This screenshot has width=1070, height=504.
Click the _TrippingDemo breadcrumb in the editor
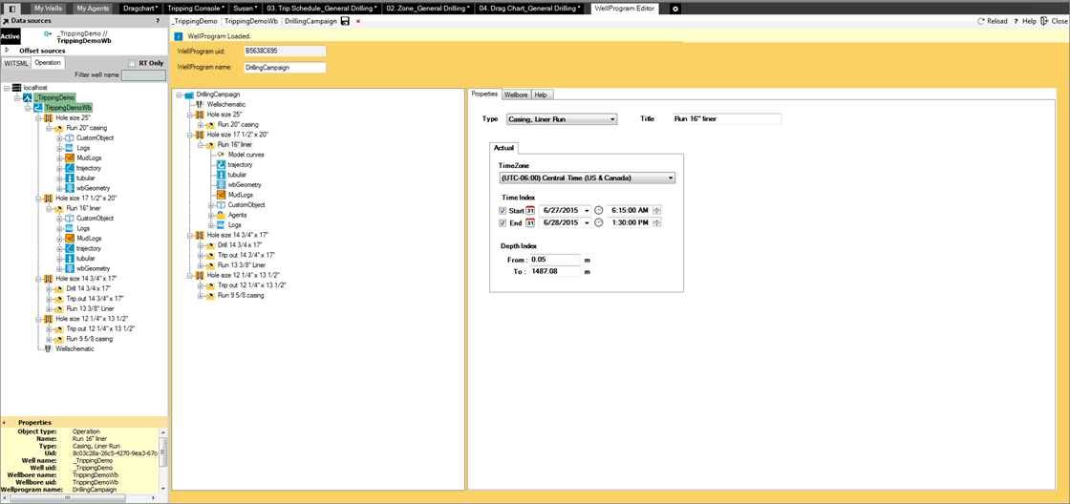pos(195,21)
